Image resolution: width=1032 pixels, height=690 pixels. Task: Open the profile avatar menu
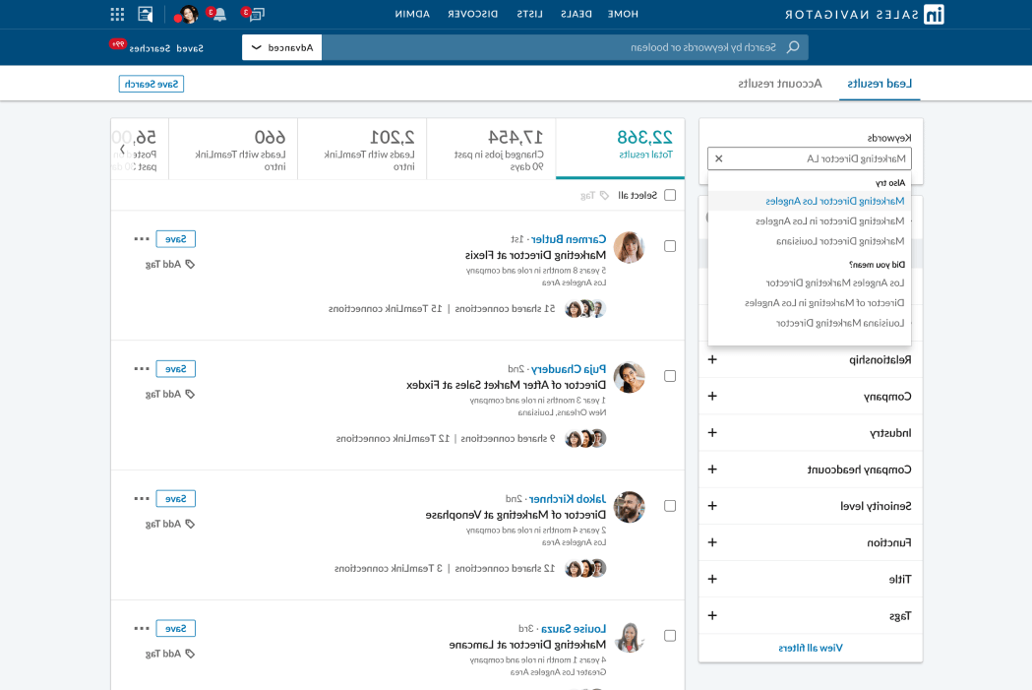(188, 14)
